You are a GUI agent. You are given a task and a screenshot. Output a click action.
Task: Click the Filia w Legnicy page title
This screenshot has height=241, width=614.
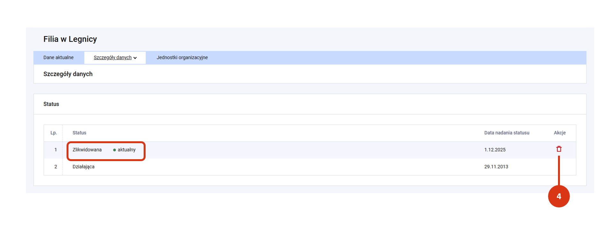pos(70,39)
